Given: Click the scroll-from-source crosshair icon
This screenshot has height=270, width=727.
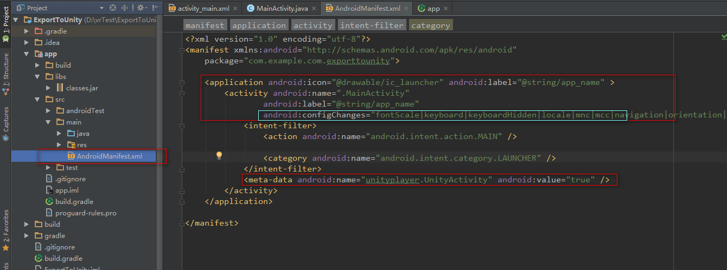Looking at the screenshot, I should [x=113, y=8].
